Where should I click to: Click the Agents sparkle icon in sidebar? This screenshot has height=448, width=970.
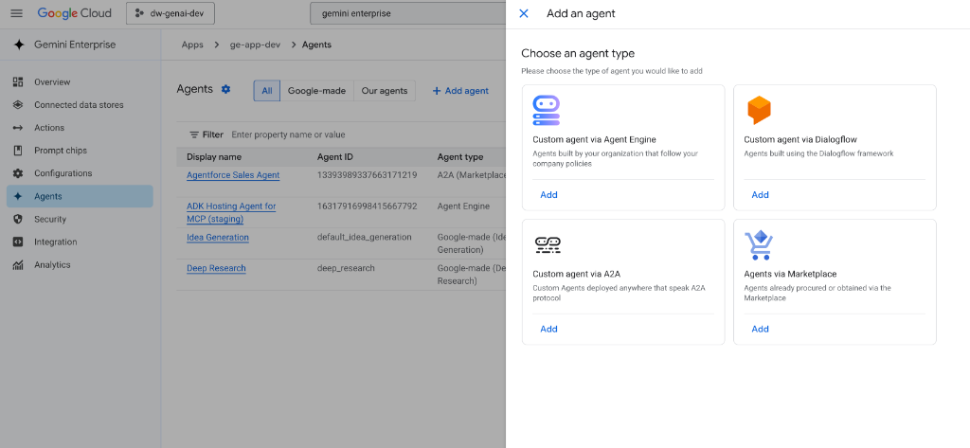point(18,196)
